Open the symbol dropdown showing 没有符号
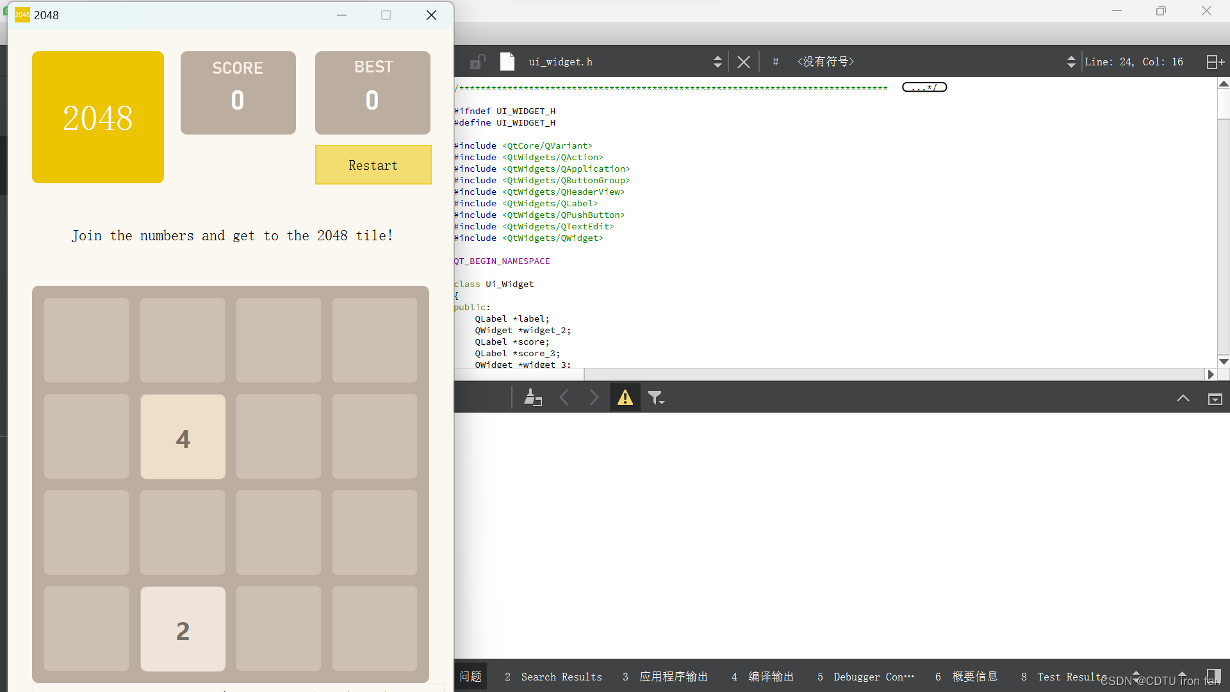1230x692 pixels. tap(825, 62)
